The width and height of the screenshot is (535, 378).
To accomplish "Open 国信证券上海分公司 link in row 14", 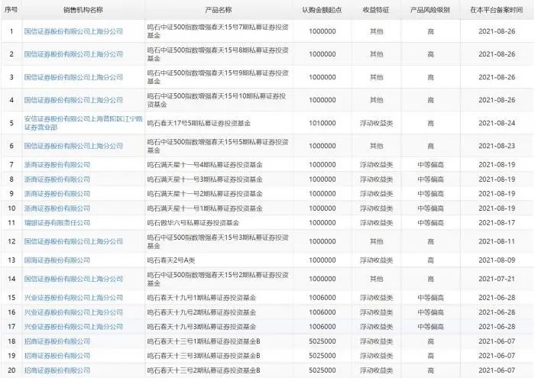I will coord(73,279).
